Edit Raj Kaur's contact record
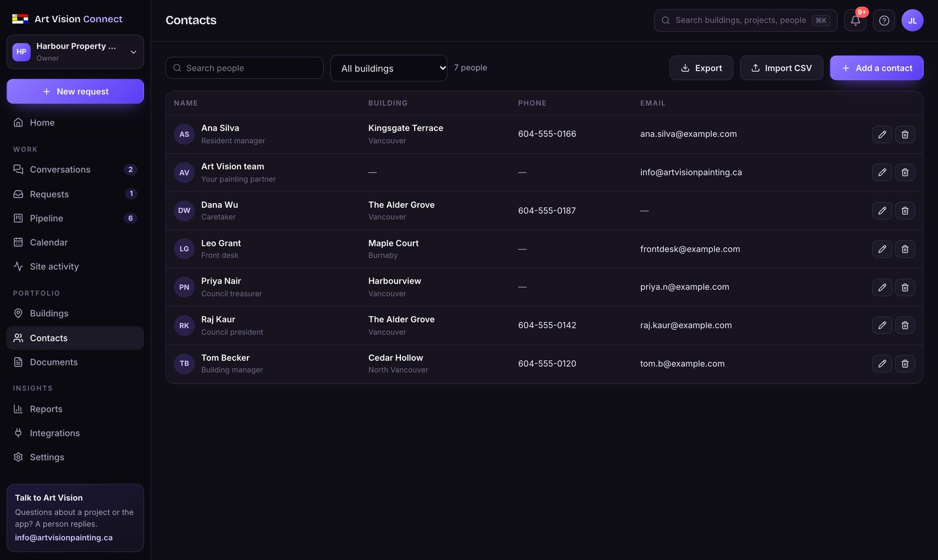The image size is (938, 560). (882, 325)
